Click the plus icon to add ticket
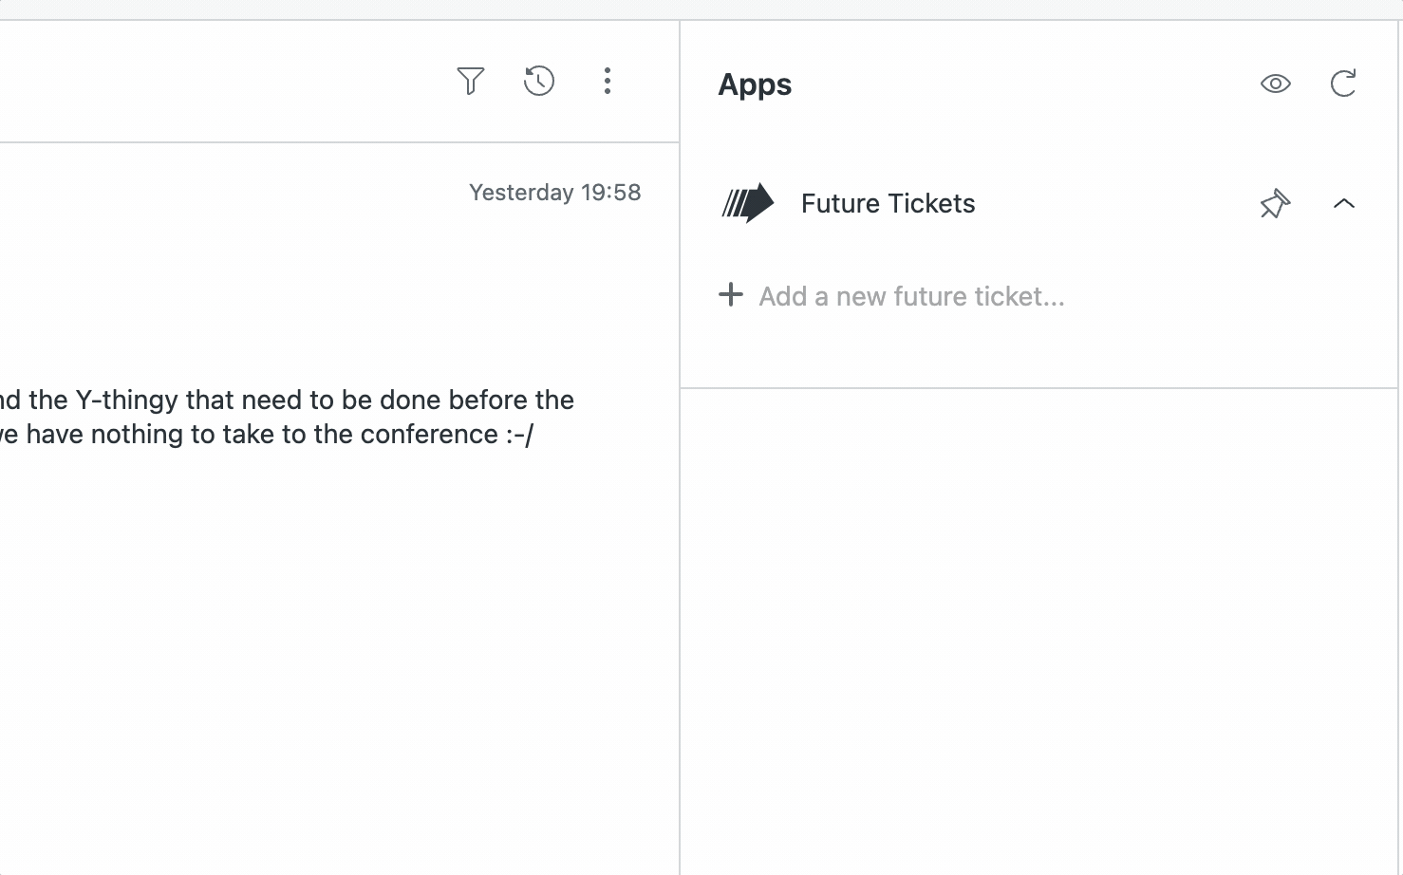The image size is (1403, 875). click(731, 295)
